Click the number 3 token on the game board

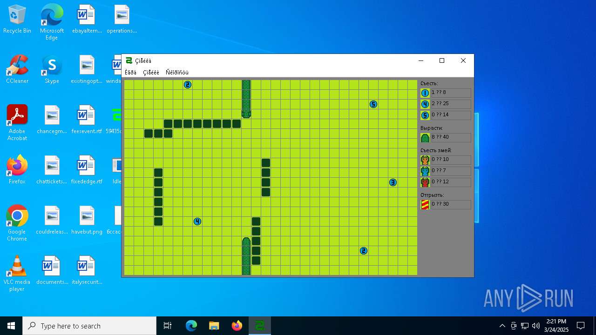pos(393,182)
